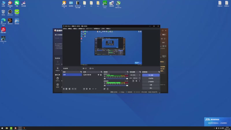
Task: Open NetEase Cloud Music desktop icon
Action: (x=3, y=30)
